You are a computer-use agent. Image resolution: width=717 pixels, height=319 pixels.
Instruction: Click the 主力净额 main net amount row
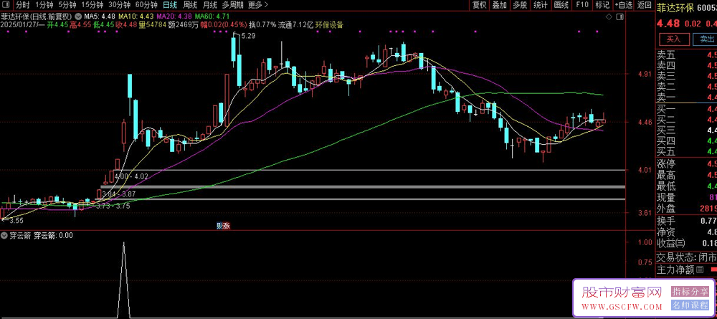(686, 270)
